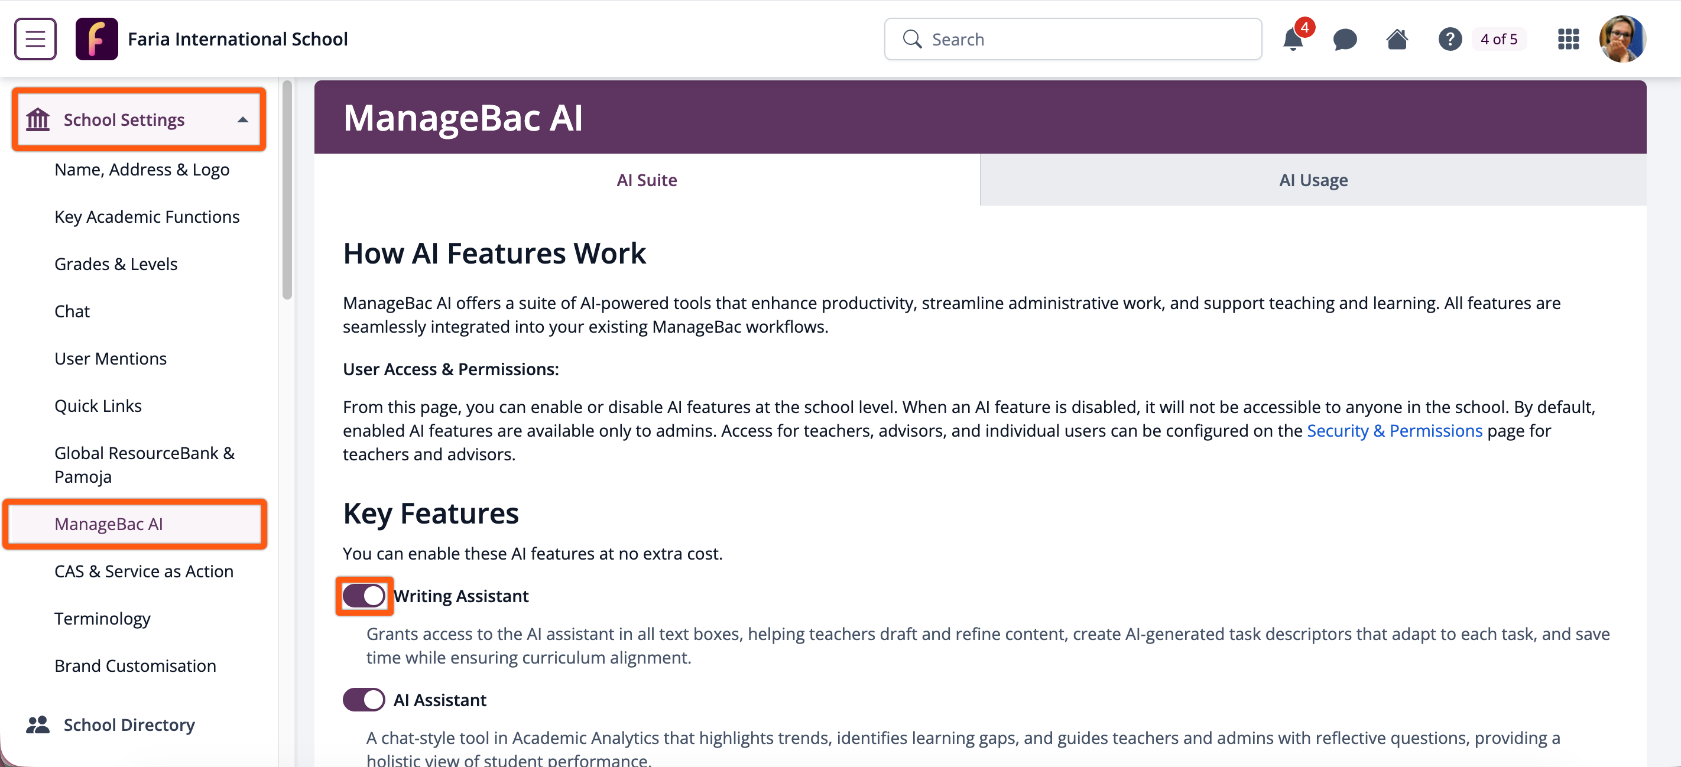The width and height of the screenshot is (1681, 767).
Task: Disable the Writing Assistant toggle
Action: tap(364, 596)
